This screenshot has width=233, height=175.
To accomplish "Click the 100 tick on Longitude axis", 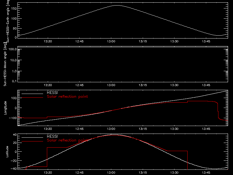I will tap(14, 98).
